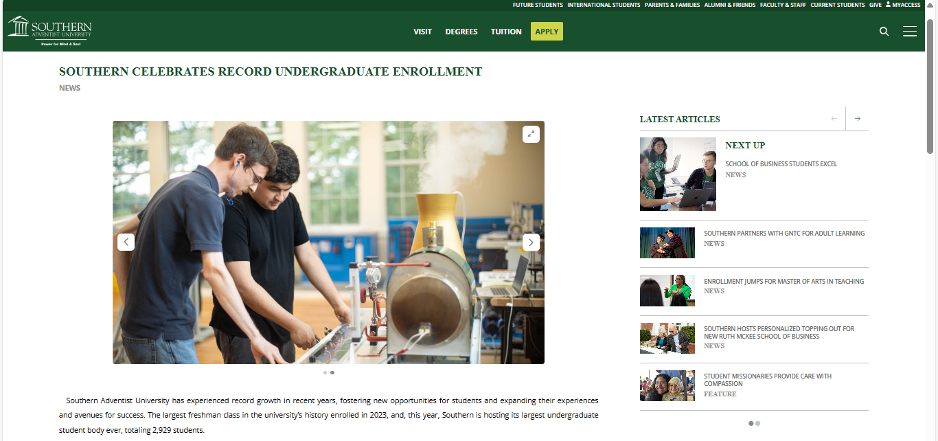Click the Master of Arts in Teaching thumbnail

[667, 291]
